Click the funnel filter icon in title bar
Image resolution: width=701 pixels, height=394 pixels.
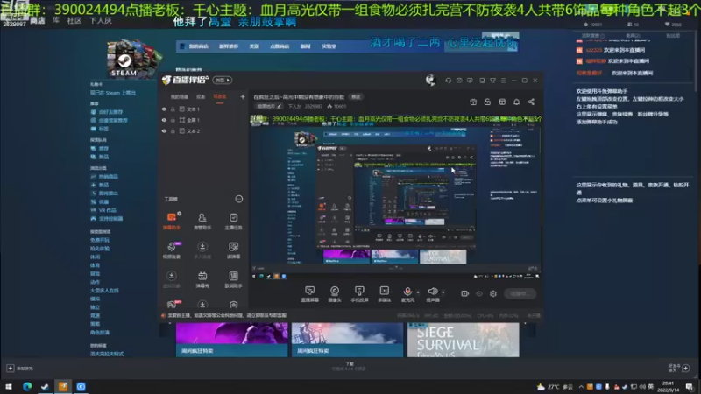tap(492, 81)
